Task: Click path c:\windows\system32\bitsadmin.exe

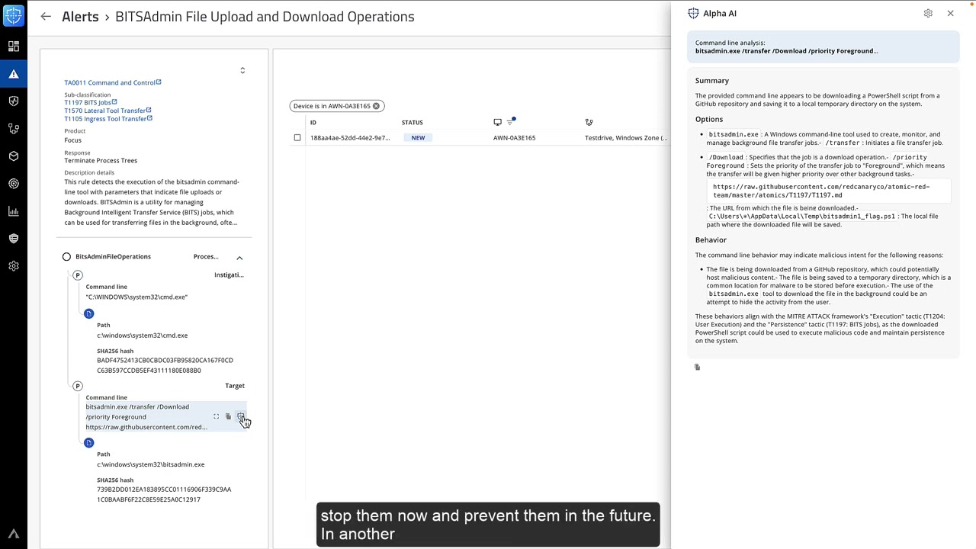Action: [150, 464]
